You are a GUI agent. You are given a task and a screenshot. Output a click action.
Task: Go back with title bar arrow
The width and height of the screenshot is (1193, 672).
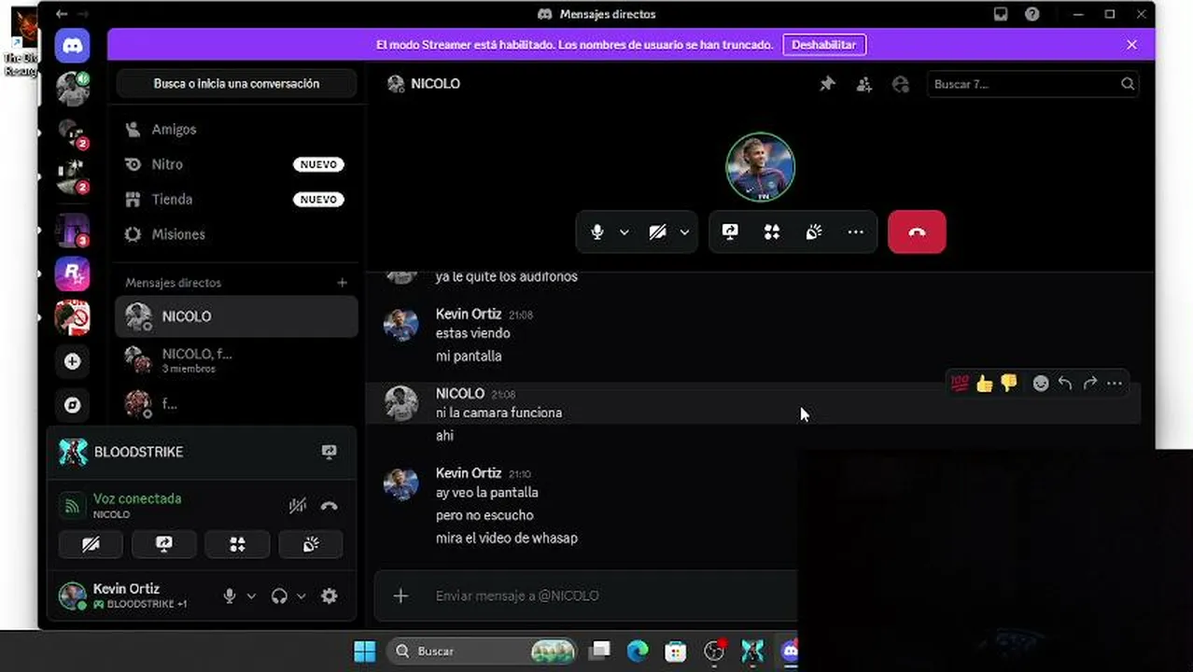point(62,14)
